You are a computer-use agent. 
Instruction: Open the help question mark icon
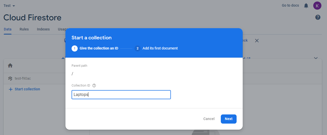point(318,17)
